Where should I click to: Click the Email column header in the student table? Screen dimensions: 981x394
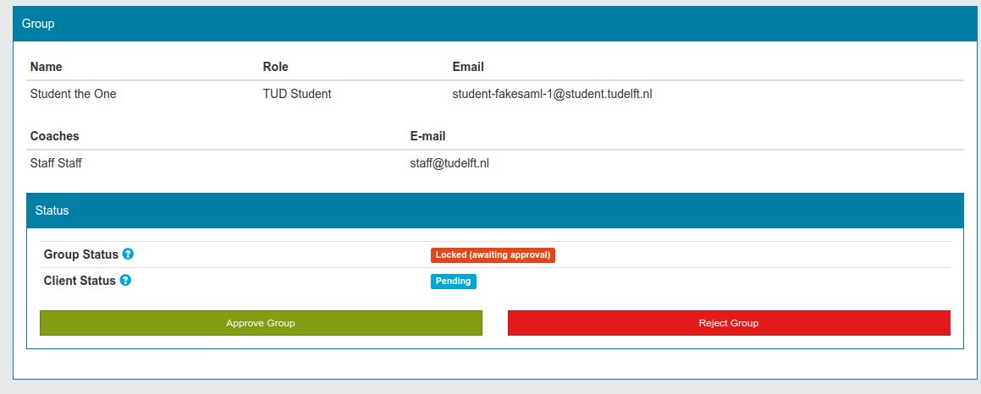tap(468, 67)
